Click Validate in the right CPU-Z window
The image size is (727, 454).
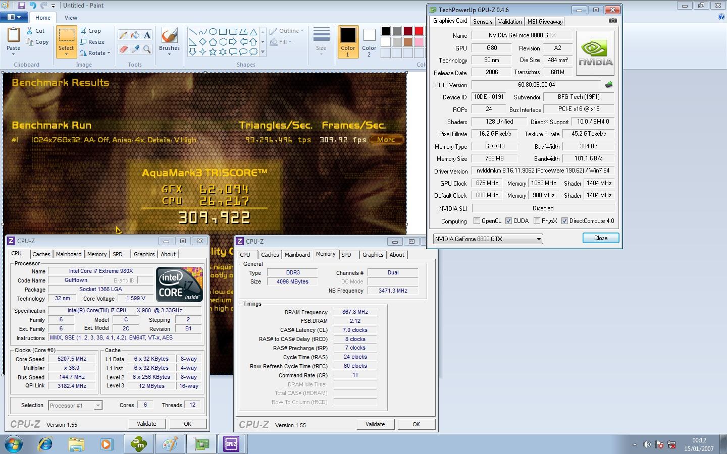pos(375,424)
